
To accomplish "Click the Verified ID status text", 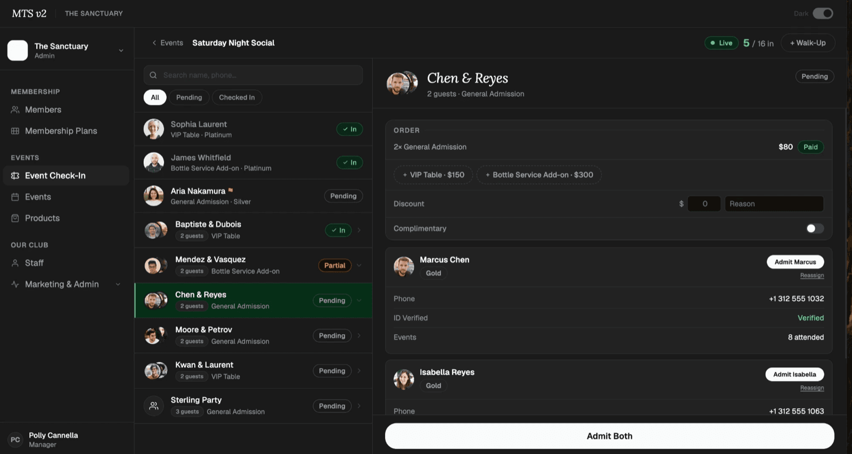I will point(810,318).
